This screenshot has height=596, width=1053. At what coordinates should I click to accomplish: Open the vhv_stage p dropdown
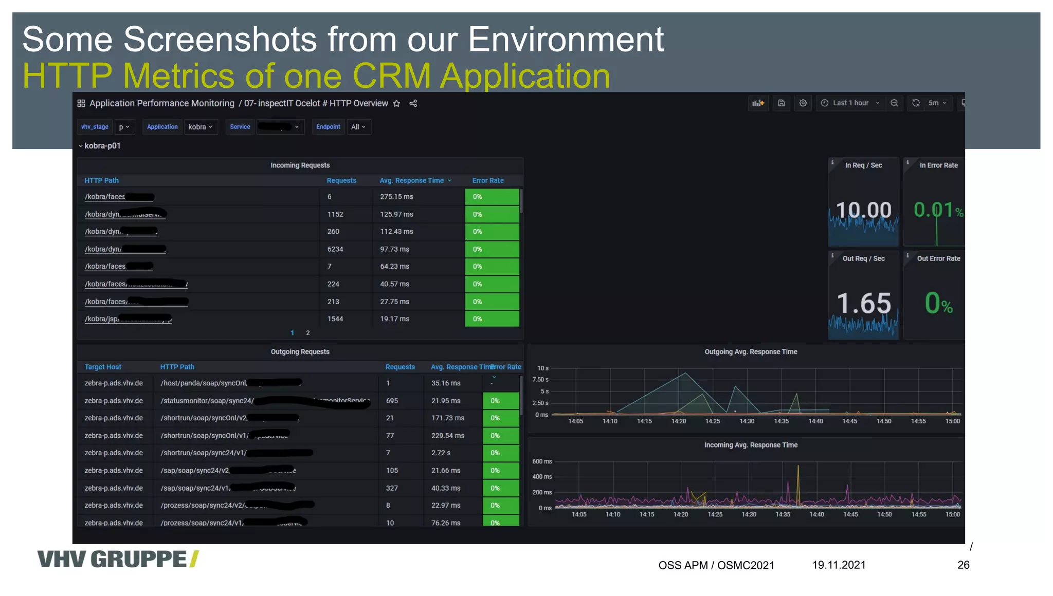124,127
